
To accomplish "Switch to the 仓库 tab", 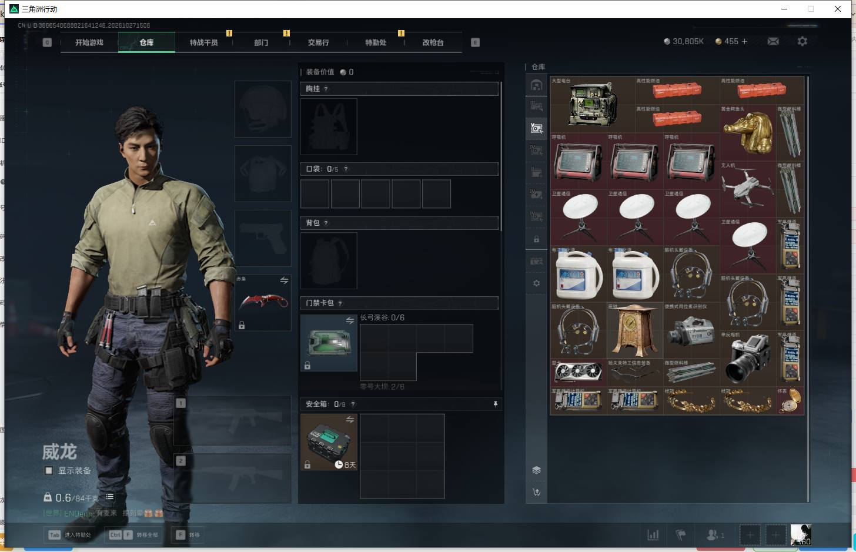I will coord(146,42).
